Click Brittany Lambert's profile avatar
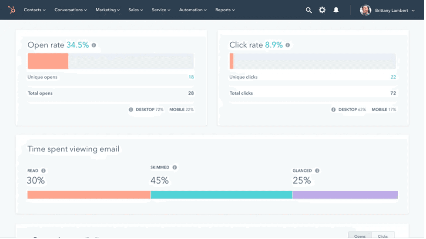 pyautogui.click(x=366, y=10)
